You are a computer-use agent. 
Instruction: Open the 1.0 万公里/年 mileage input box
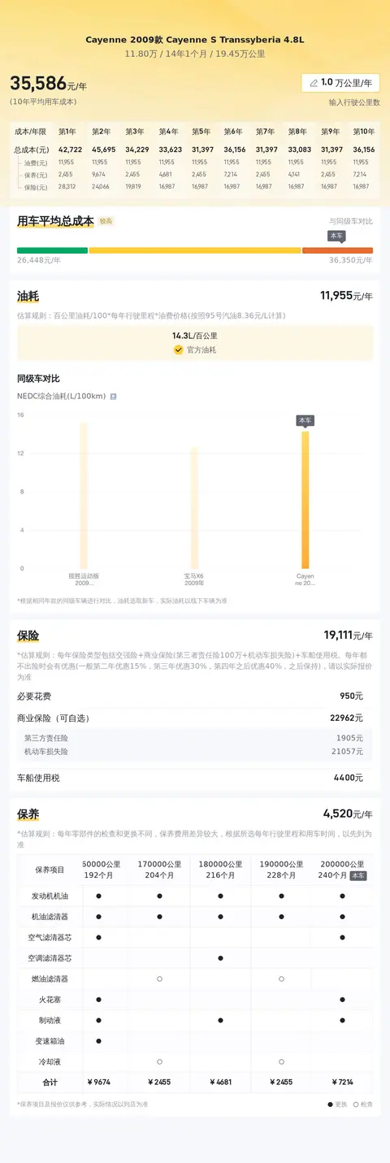click(x=340, y=83)
